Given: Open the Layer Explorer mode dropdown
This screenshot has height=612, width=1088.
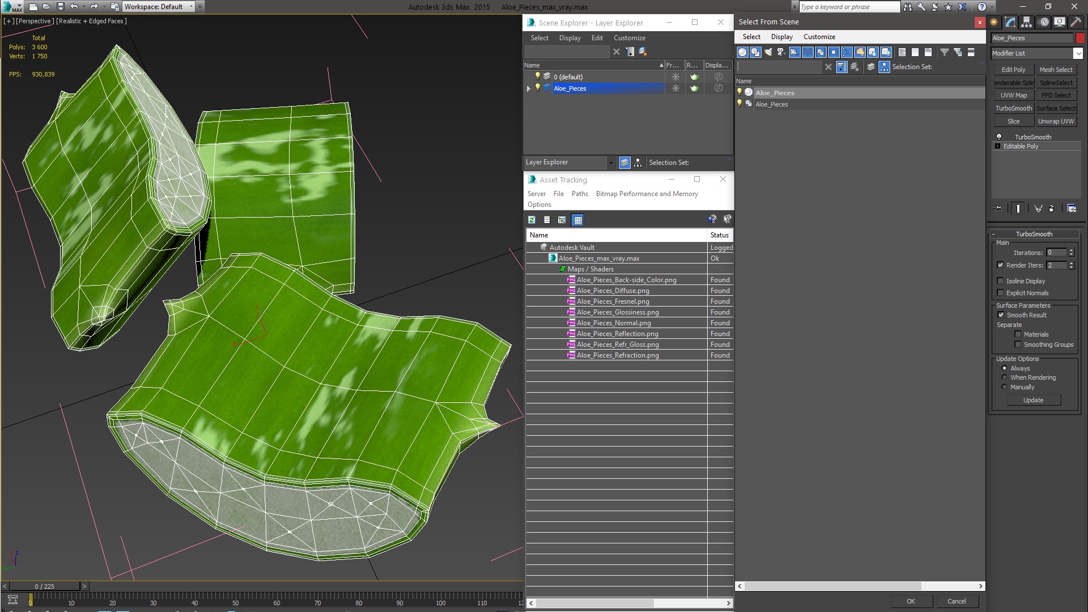Looking at the screenshot, I should pos(610,163).
